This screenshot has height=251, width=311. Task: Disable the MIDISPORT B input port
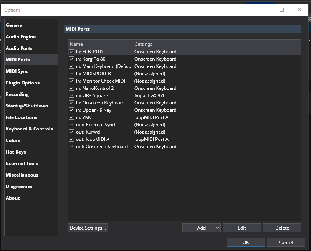pyautogui.click(x=71, y=74)
